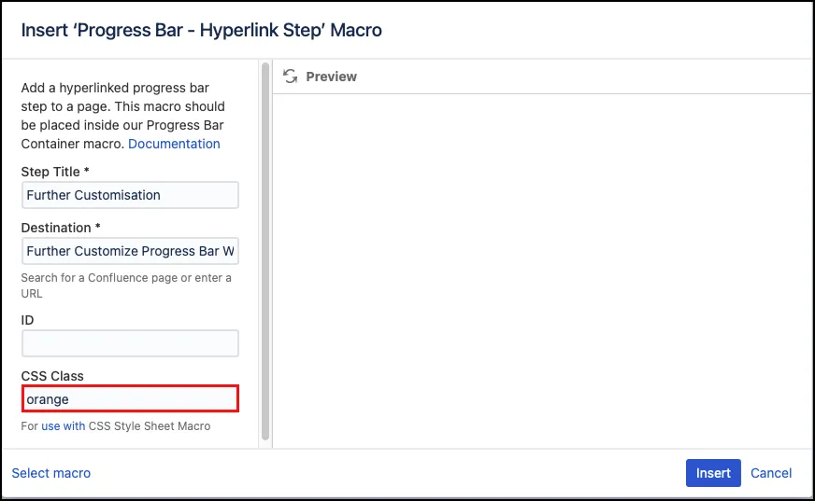Viewport: 815px width, 501px height.
Task: Follow the 'use with' link
Action: (63, 425)
